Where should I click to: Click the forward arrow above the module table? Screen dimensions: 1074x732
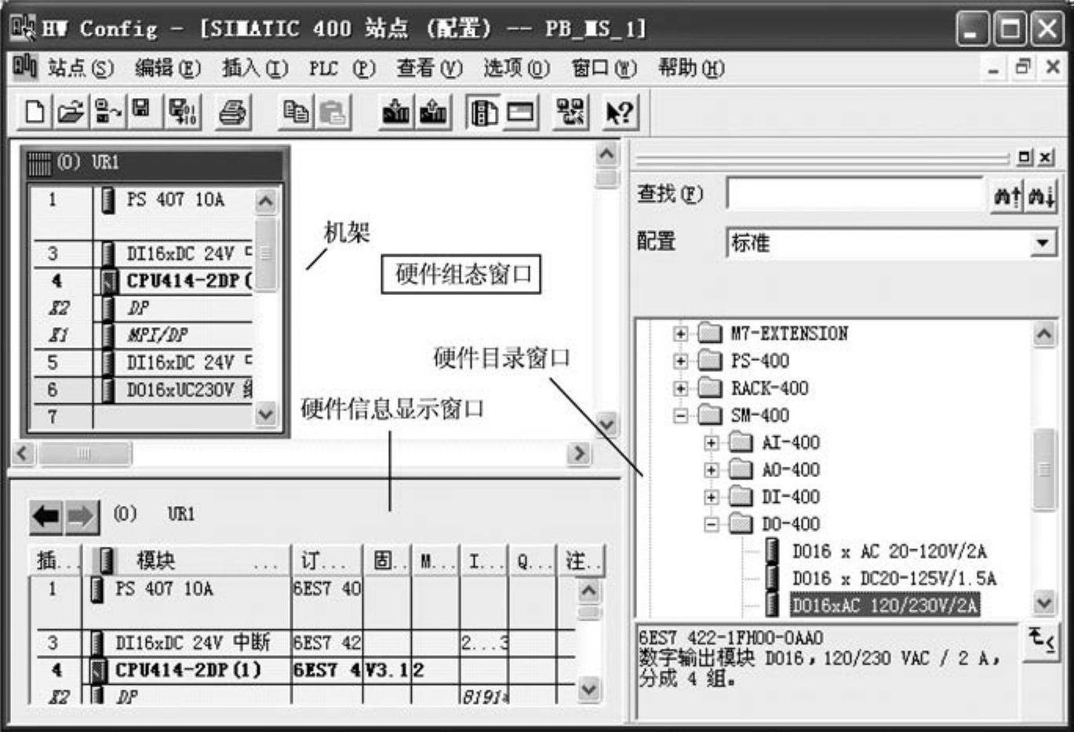tap(82, 516)
